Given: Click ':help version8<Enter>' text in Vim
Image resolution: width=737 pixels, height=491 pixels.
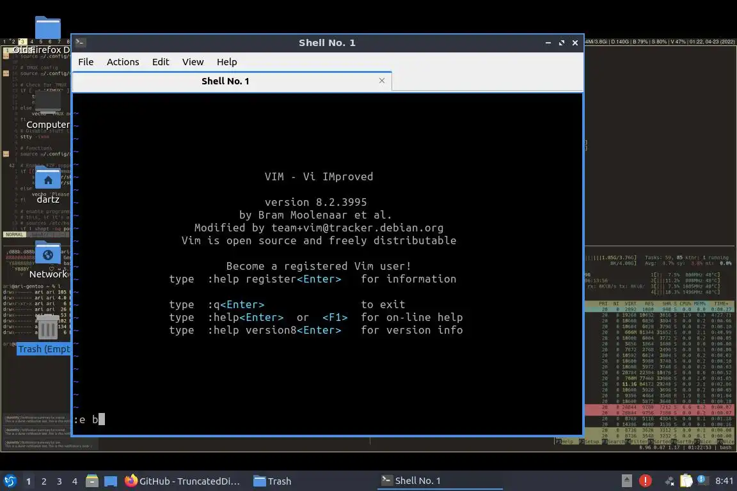Looking at the screenshot, I should pos(274,331).
